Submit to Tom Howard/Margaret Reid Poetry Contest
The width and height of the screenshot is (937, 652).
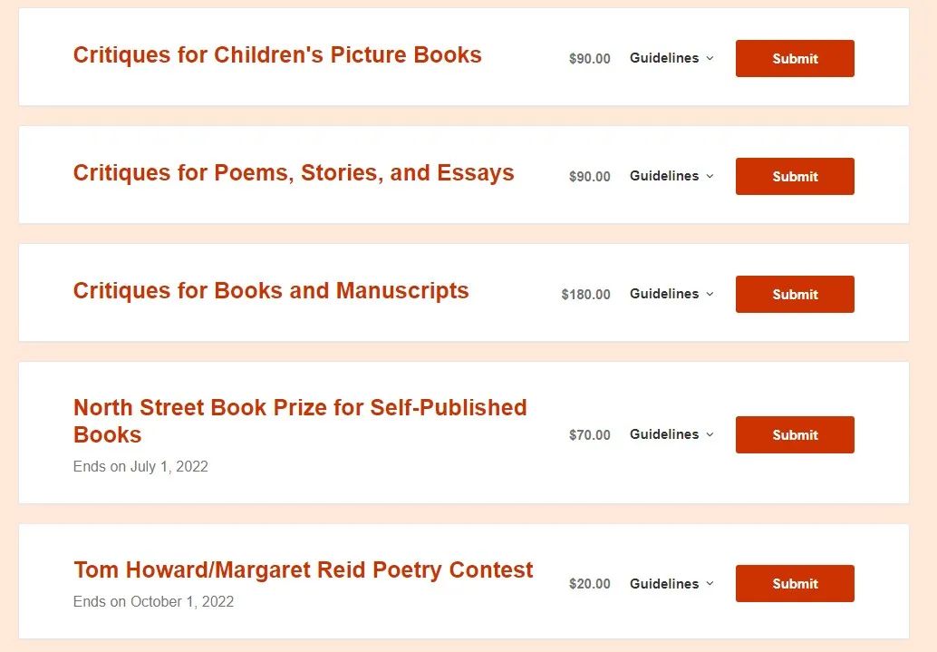point(795,584)
